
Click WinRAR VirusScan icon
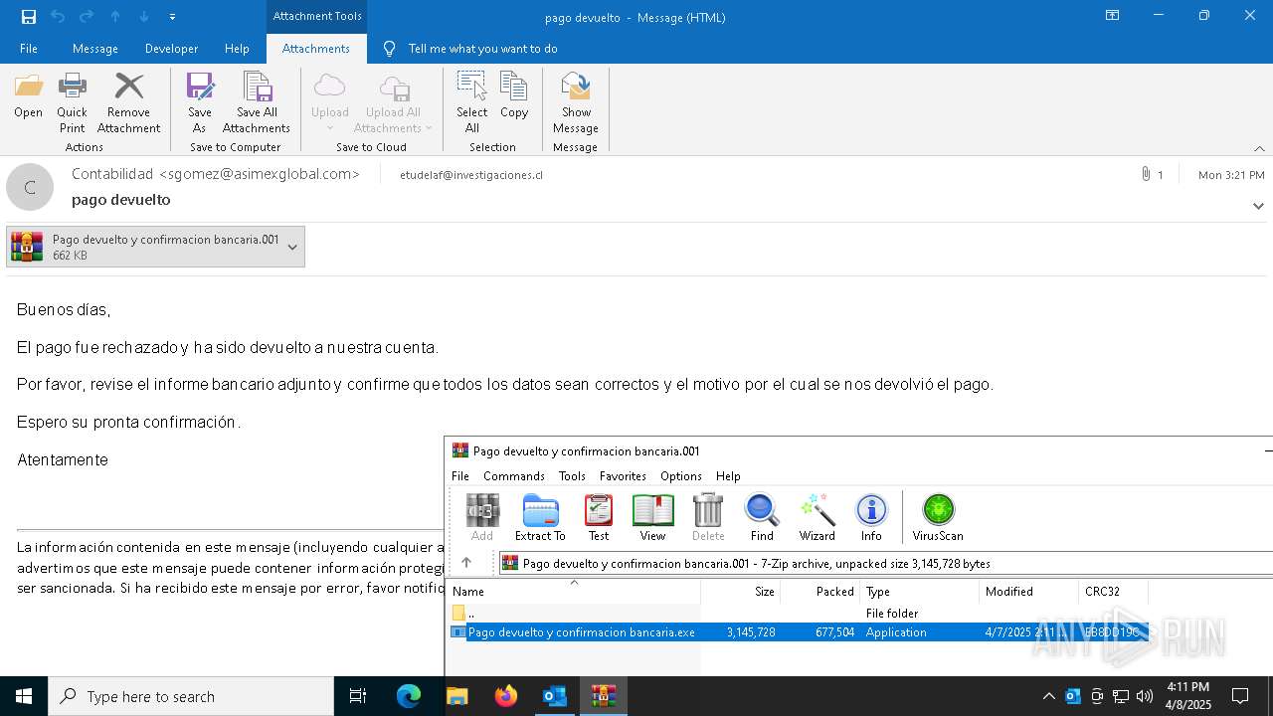coord(938,517)
